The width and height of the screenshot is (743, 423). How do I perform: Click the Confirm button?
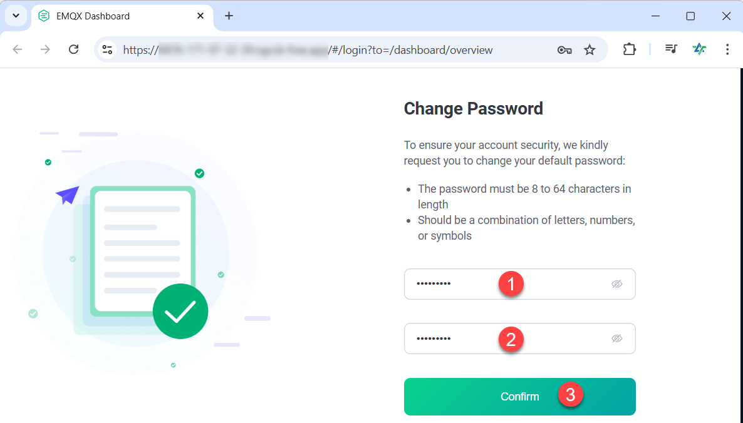[x=520, y=397]
